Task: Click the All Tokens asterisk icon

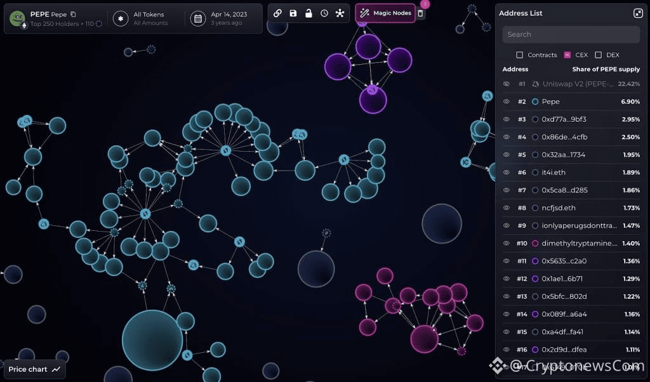Action: (121, 18)
